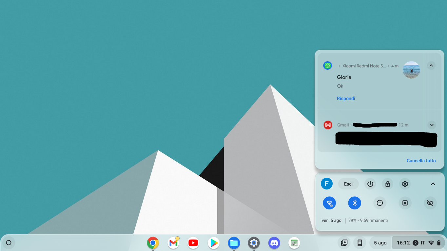Toggle the privacy screen eye icon
The image size is (447, 251).
point(430,203)
